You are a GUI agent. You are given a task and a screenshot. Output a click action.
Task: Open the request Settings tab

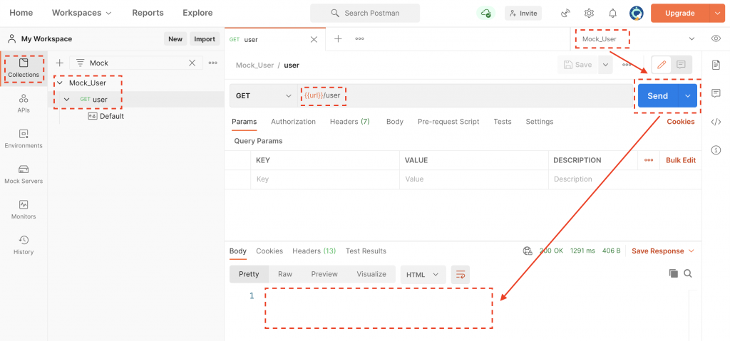pyautogui.click(x=540, y=122)
